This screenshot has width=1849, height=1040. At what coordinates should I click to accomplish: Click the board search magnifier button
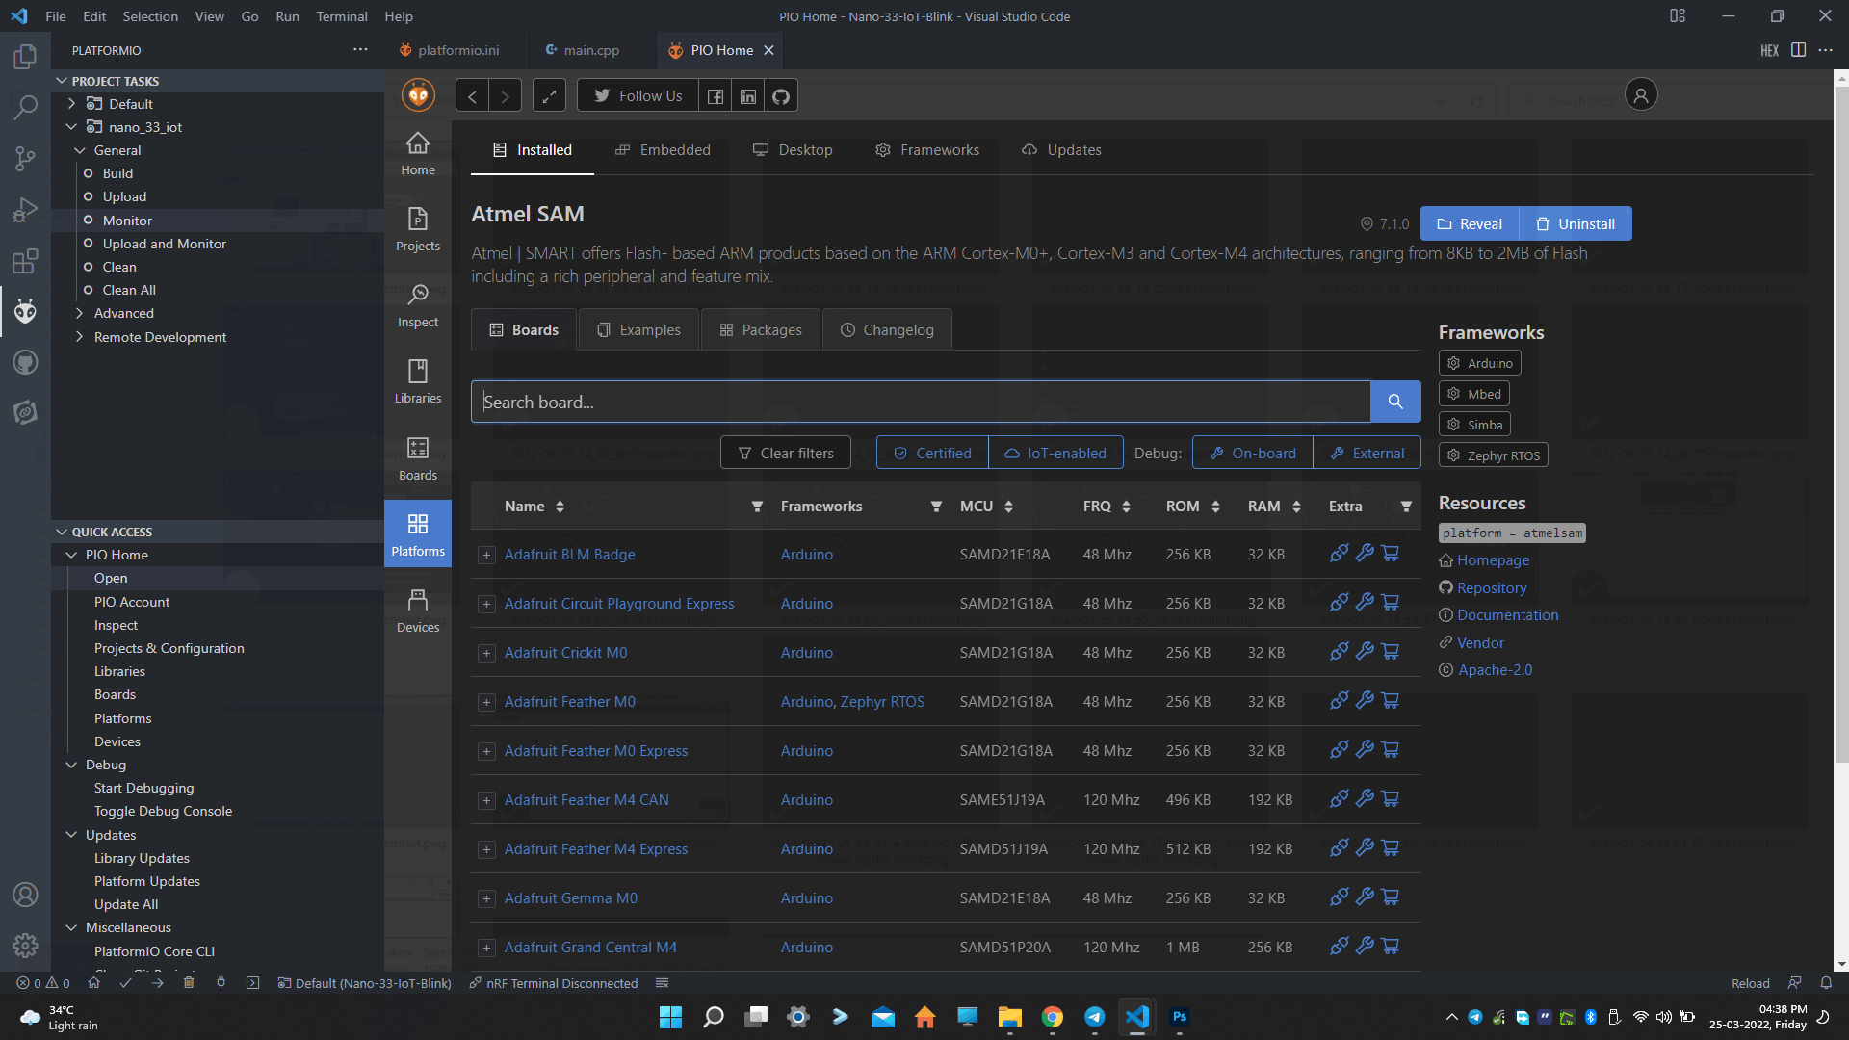point(1394,402)
